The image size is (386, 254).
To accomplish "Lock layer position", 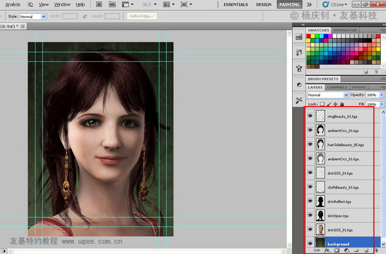I will [x=335, y=104].
